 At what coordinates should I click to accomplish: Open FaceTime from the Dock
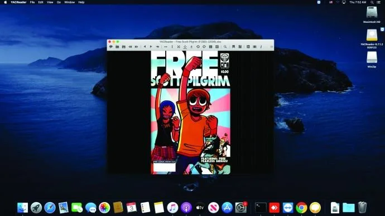click(x=77, y=208)
